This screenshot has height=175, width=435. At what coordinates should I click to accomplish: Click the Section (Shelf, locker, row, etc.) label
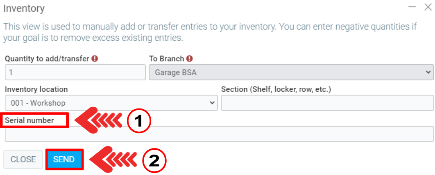276,89
